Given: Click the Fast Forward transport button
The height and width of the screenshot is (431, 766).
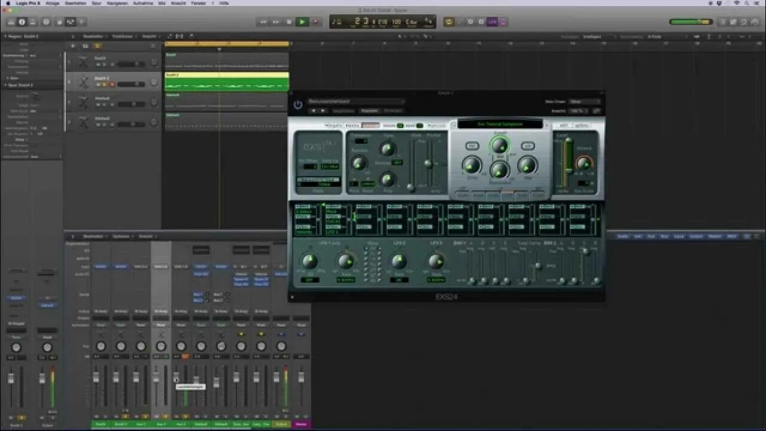Looking at the screenshot, I should (276, 22).
